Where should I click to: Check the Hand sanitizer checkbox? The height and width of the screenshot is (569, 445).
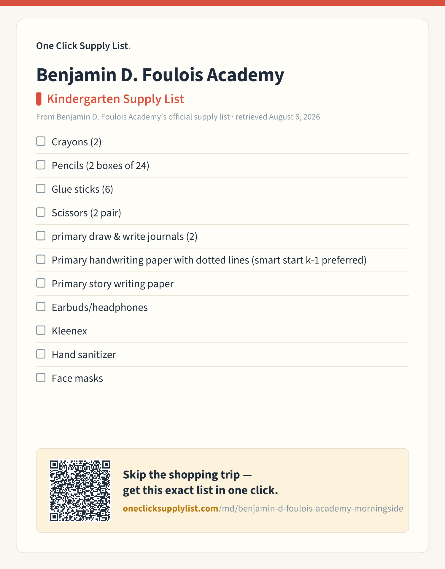tap(41, 354)
